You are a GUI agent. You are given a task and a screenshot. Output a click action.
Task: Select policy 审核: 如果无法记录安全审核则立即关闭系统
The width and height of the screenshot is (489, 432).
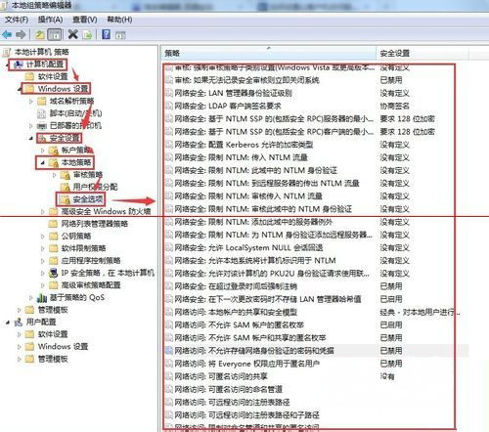coord(246,80)
